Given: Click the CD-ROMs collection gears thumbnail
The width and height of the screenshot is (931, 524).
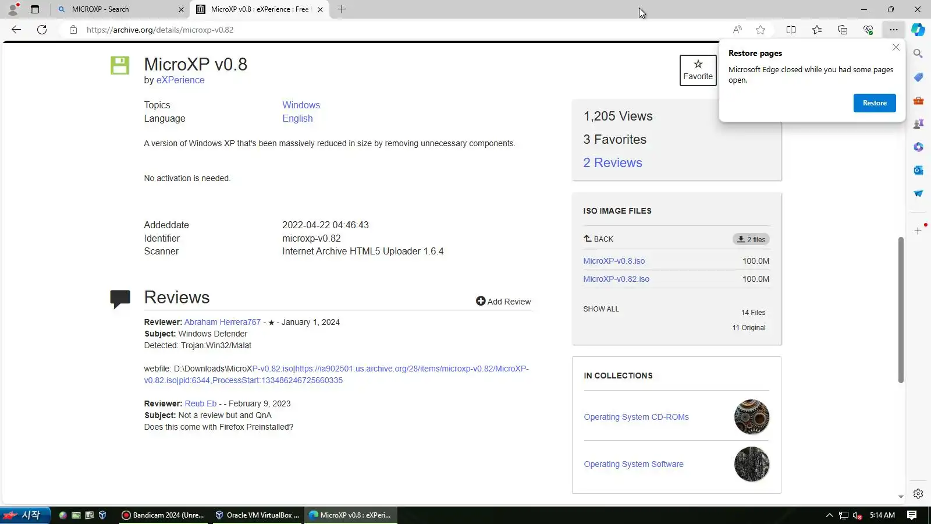Looking at the screenshot, I should [x=752, y=417].
